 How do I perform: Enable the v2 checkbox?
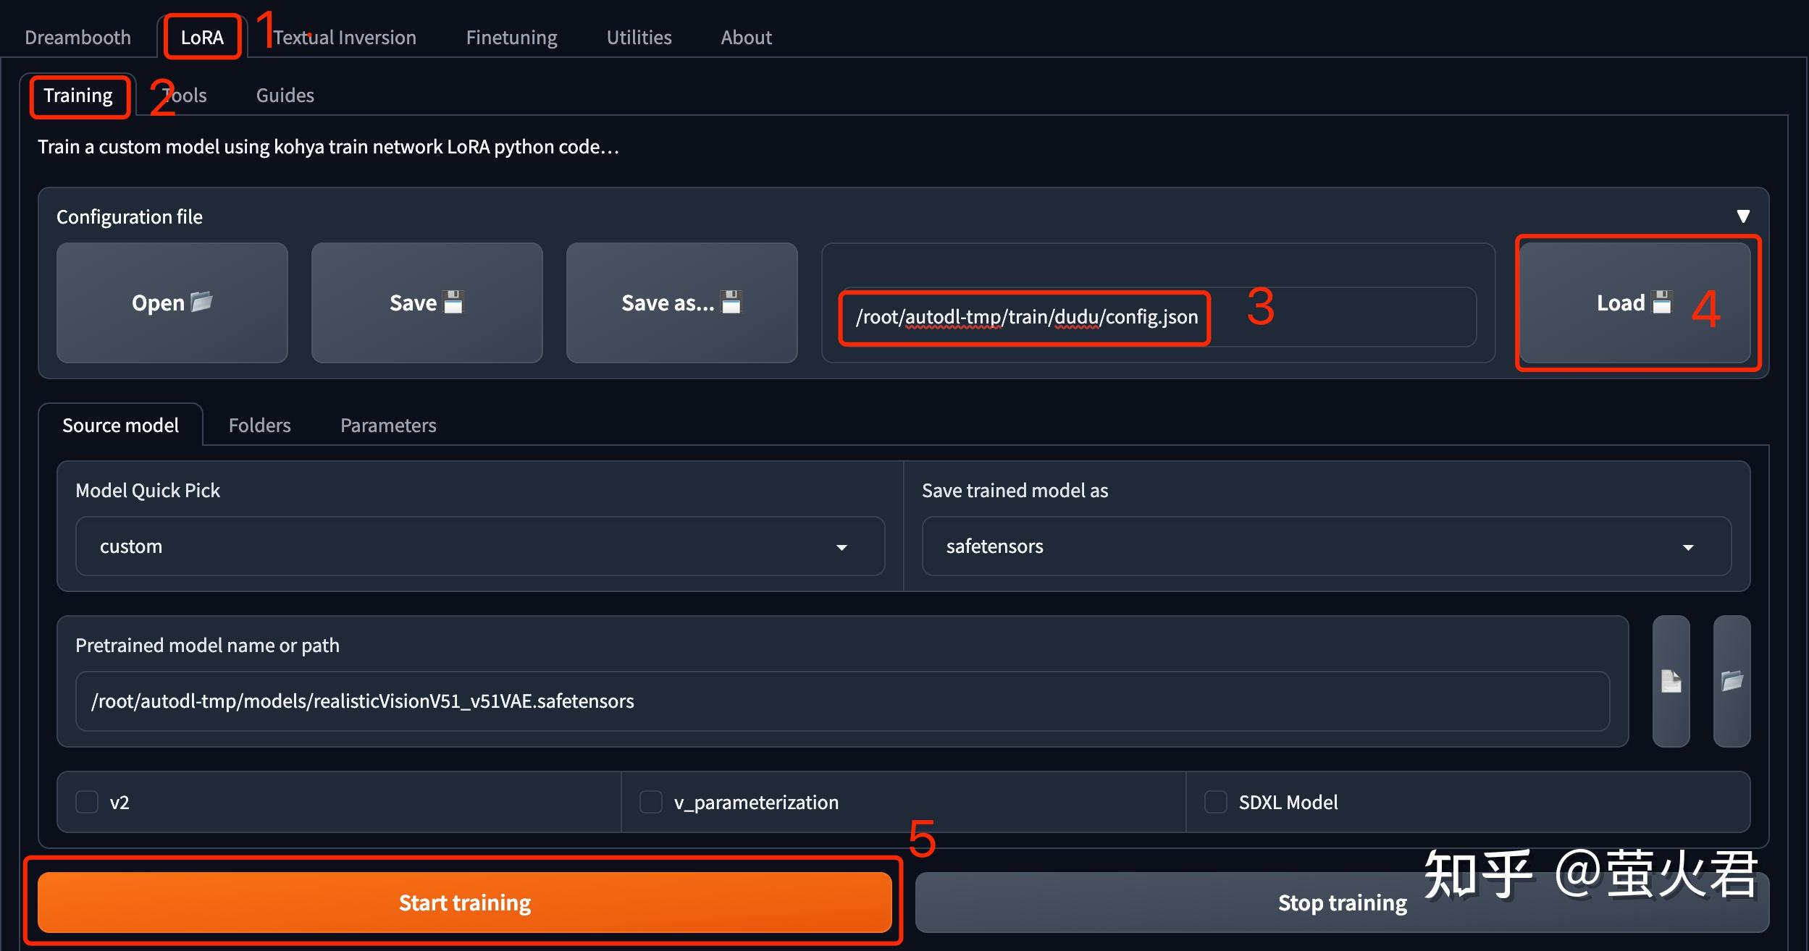point(87,802)
